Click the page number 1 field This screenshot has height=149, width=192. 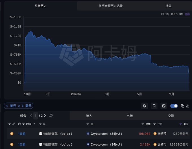pos(36,116)
